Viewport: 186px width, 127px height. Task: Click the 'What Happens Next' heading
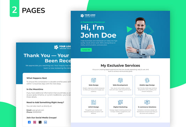tap(37, 78)
